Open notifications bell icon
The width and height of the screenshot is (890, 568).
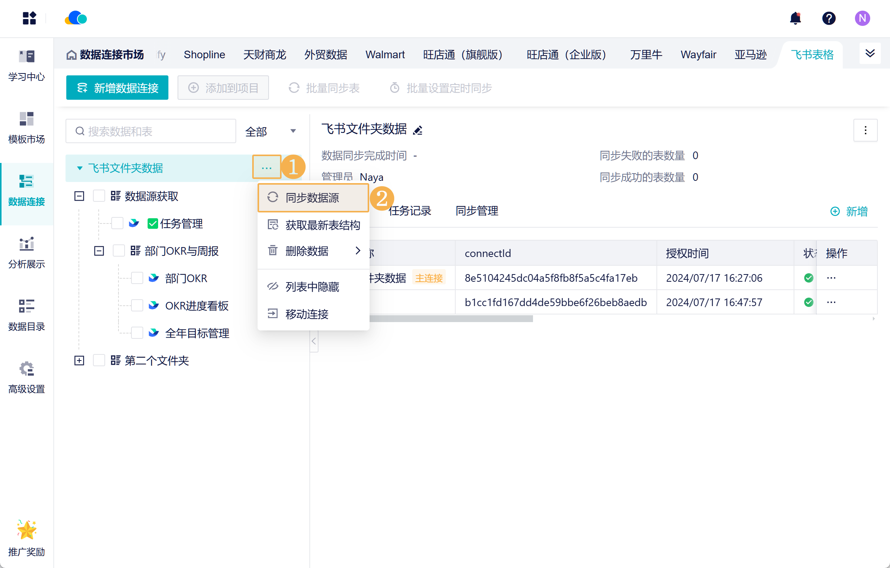796,18
